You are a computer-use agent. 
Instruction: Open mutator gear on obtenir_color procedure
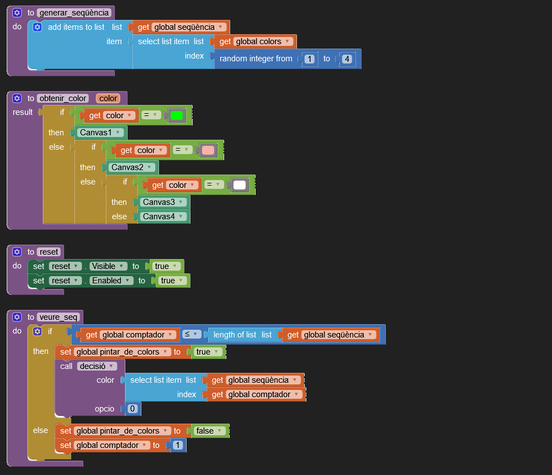pyautogui.click(x=17, y=98)
